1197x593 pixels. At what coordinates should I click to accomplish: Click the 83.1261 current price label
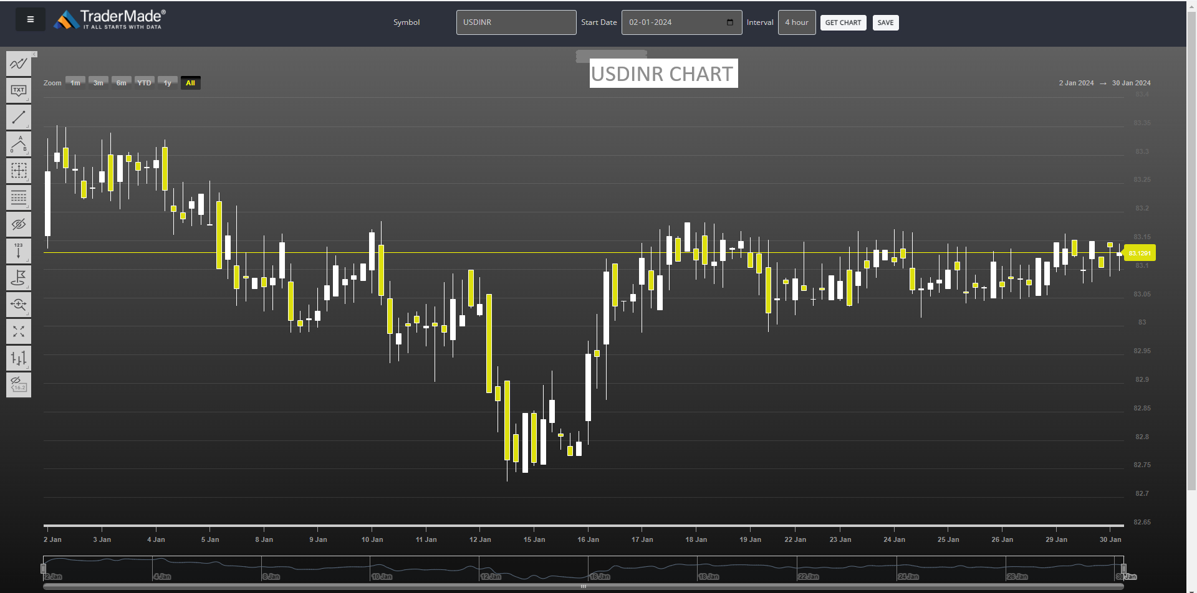[x=1140, y=253]
